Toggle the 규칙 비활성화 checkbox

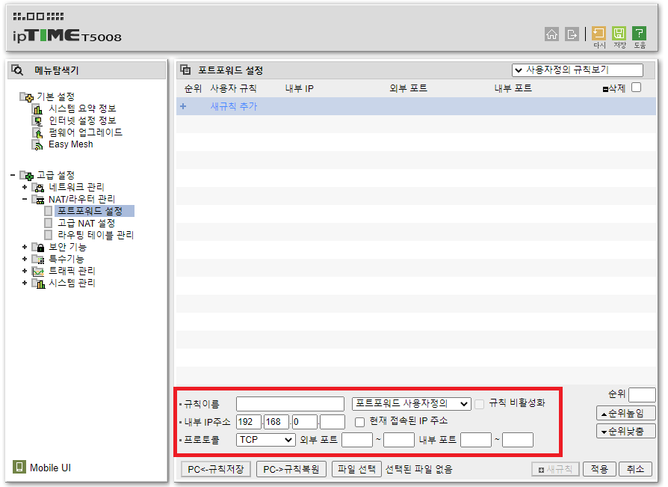point(479,404)
